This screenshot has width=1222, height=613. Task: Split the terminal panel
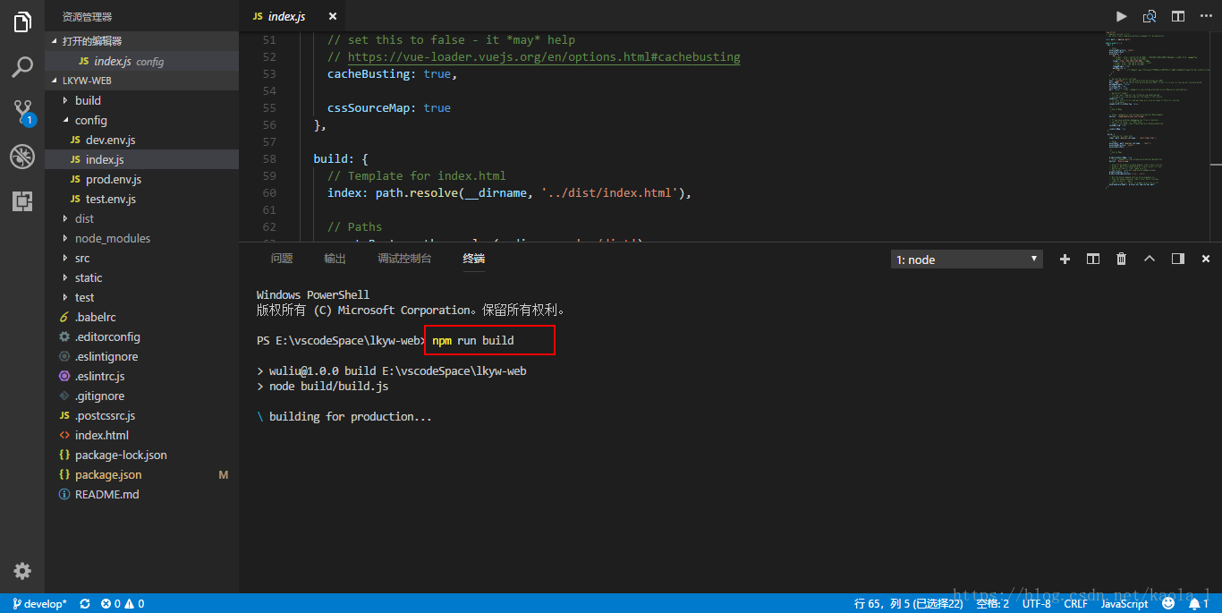pyautogui.click(x=1093, y=259)
